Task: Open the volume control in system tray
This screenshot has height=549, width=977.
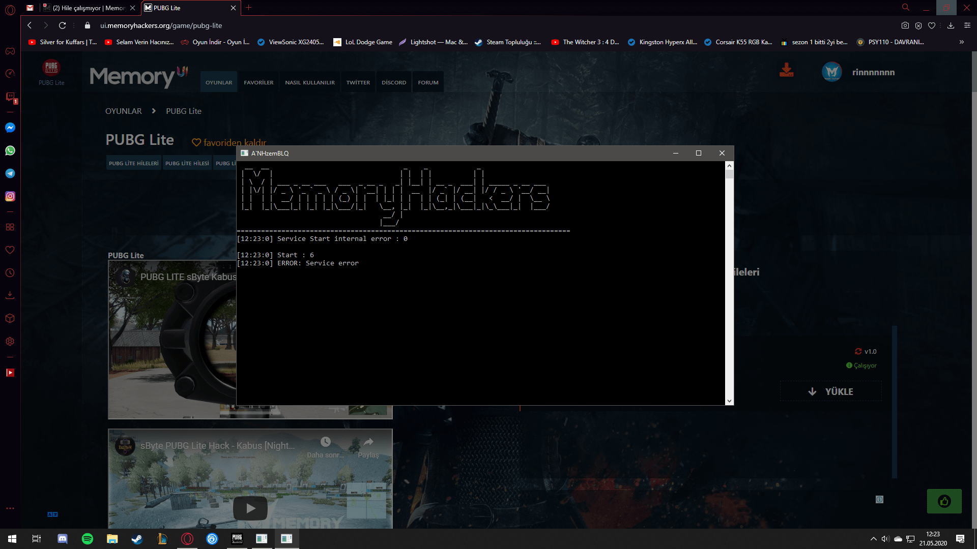Action: point(886,539)
